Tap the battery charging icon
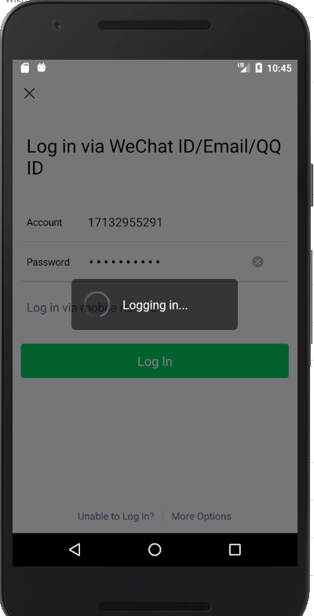Screen dimensions: 314x616 (259, 68)
